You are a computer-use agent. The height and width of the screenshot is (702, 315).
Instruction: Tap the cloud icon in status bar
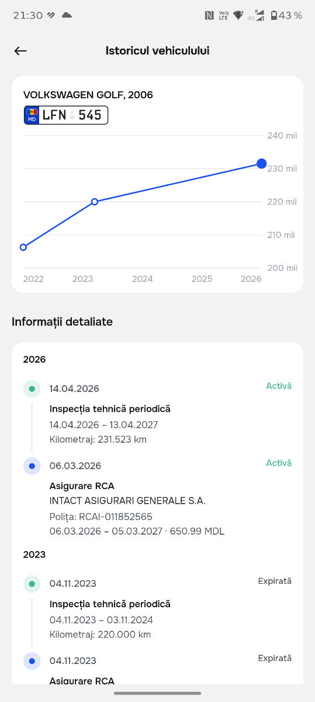(67, 15)
